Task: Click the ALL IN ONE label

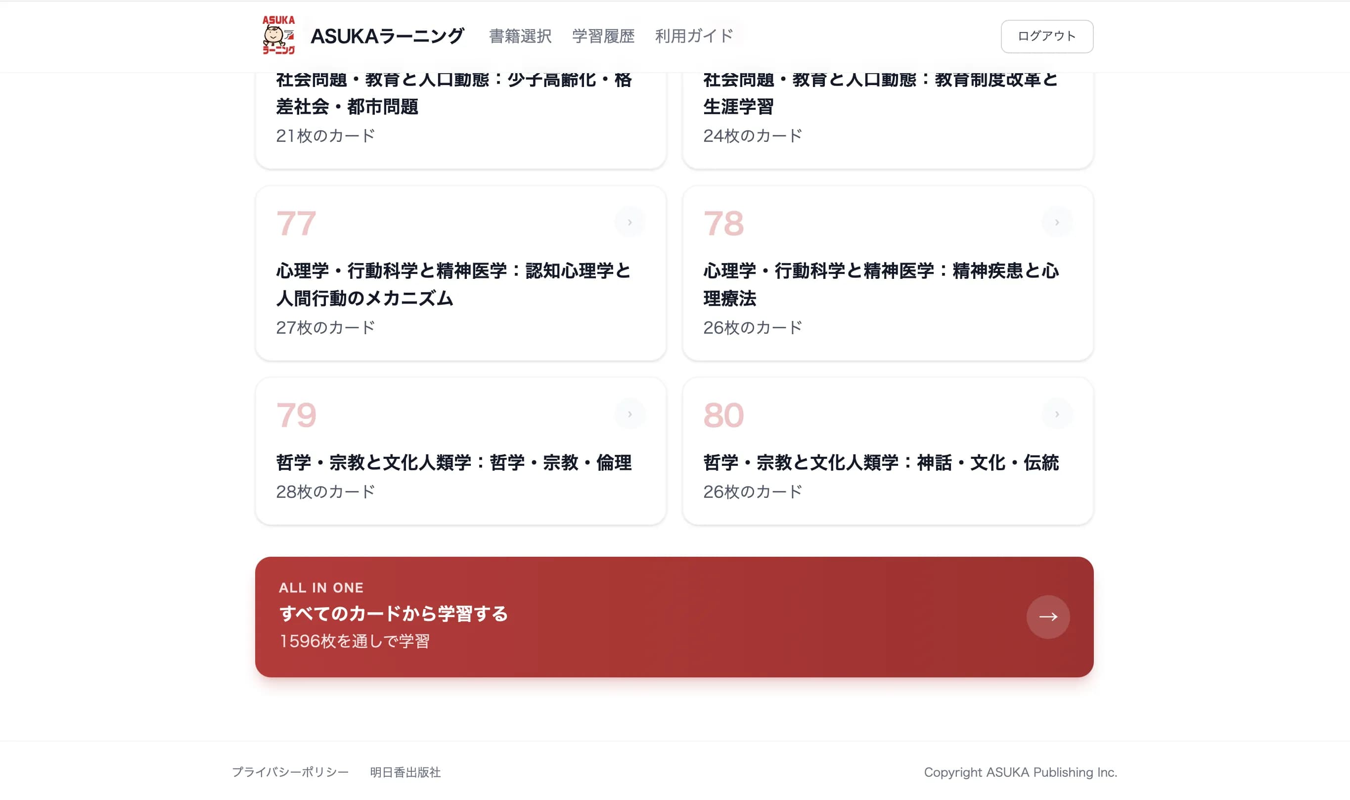Action: 321,587
